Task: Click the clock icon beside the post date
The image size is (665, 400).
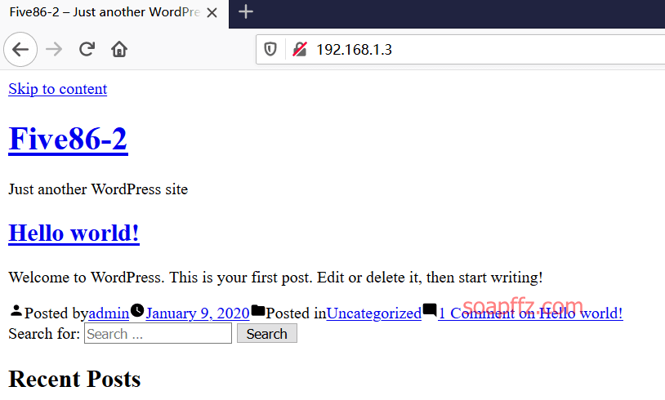Action: pos(137,310)
